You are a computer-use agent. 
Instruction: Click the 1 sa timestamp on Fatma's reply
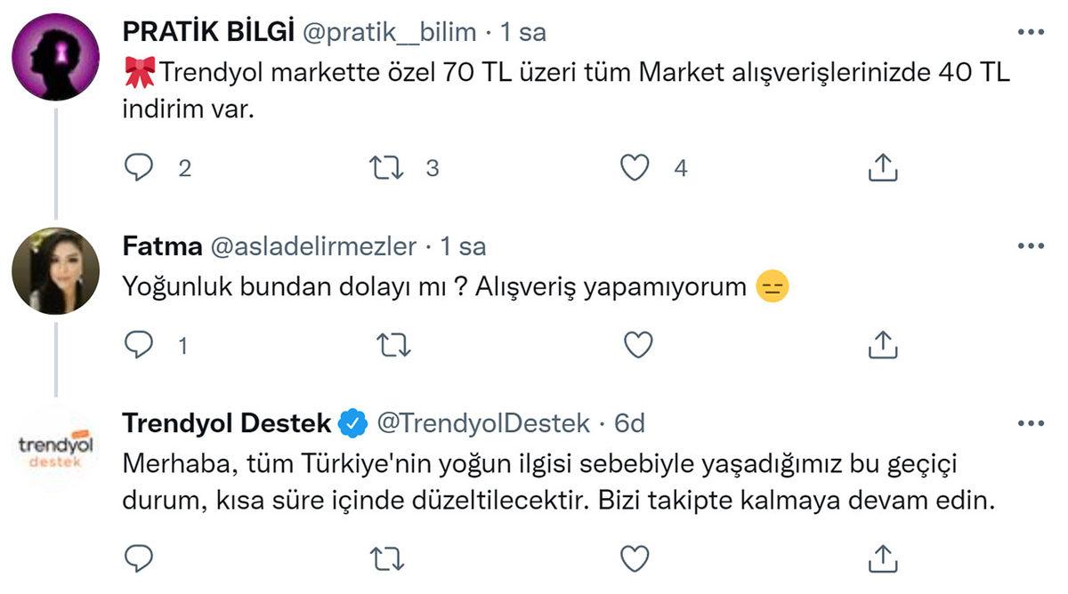click(x=465, y=246)
